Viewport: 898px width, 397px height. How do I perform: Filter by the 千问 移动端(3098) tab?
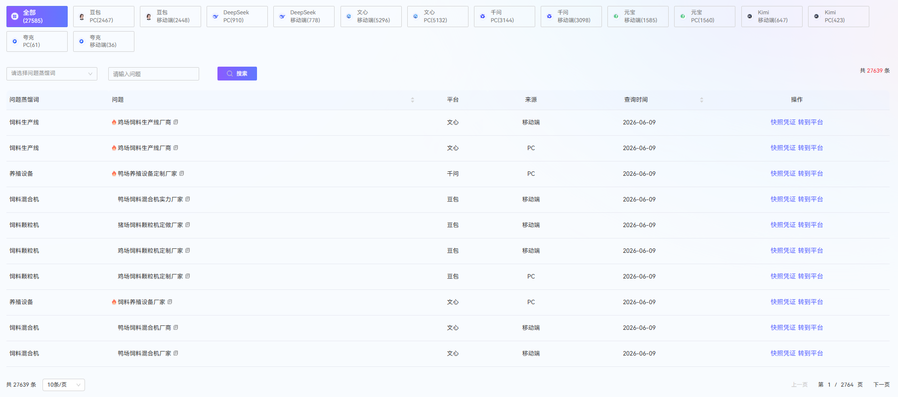coord(571,16)
